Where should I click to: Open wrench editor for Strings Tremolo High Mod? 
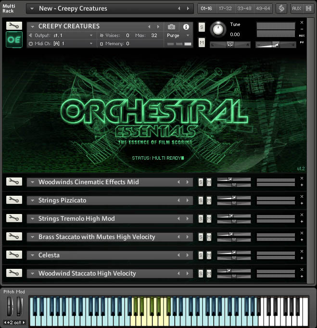[x=14, y=218]
